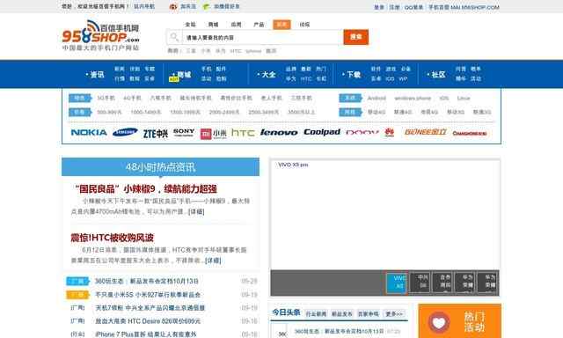The image size is (563, 338).
Task: Filter by iOS system
Action: tap(444, 98)
